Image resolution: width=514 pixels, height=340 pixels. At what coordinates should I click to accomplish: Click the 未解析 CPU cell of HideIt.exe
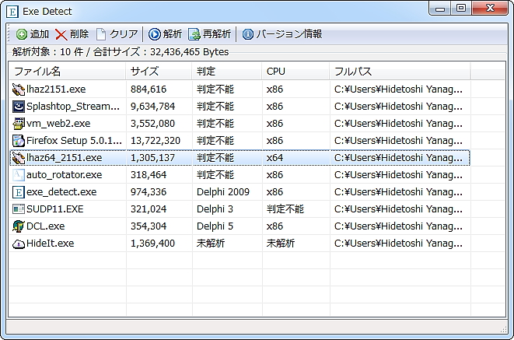[280, 244]
